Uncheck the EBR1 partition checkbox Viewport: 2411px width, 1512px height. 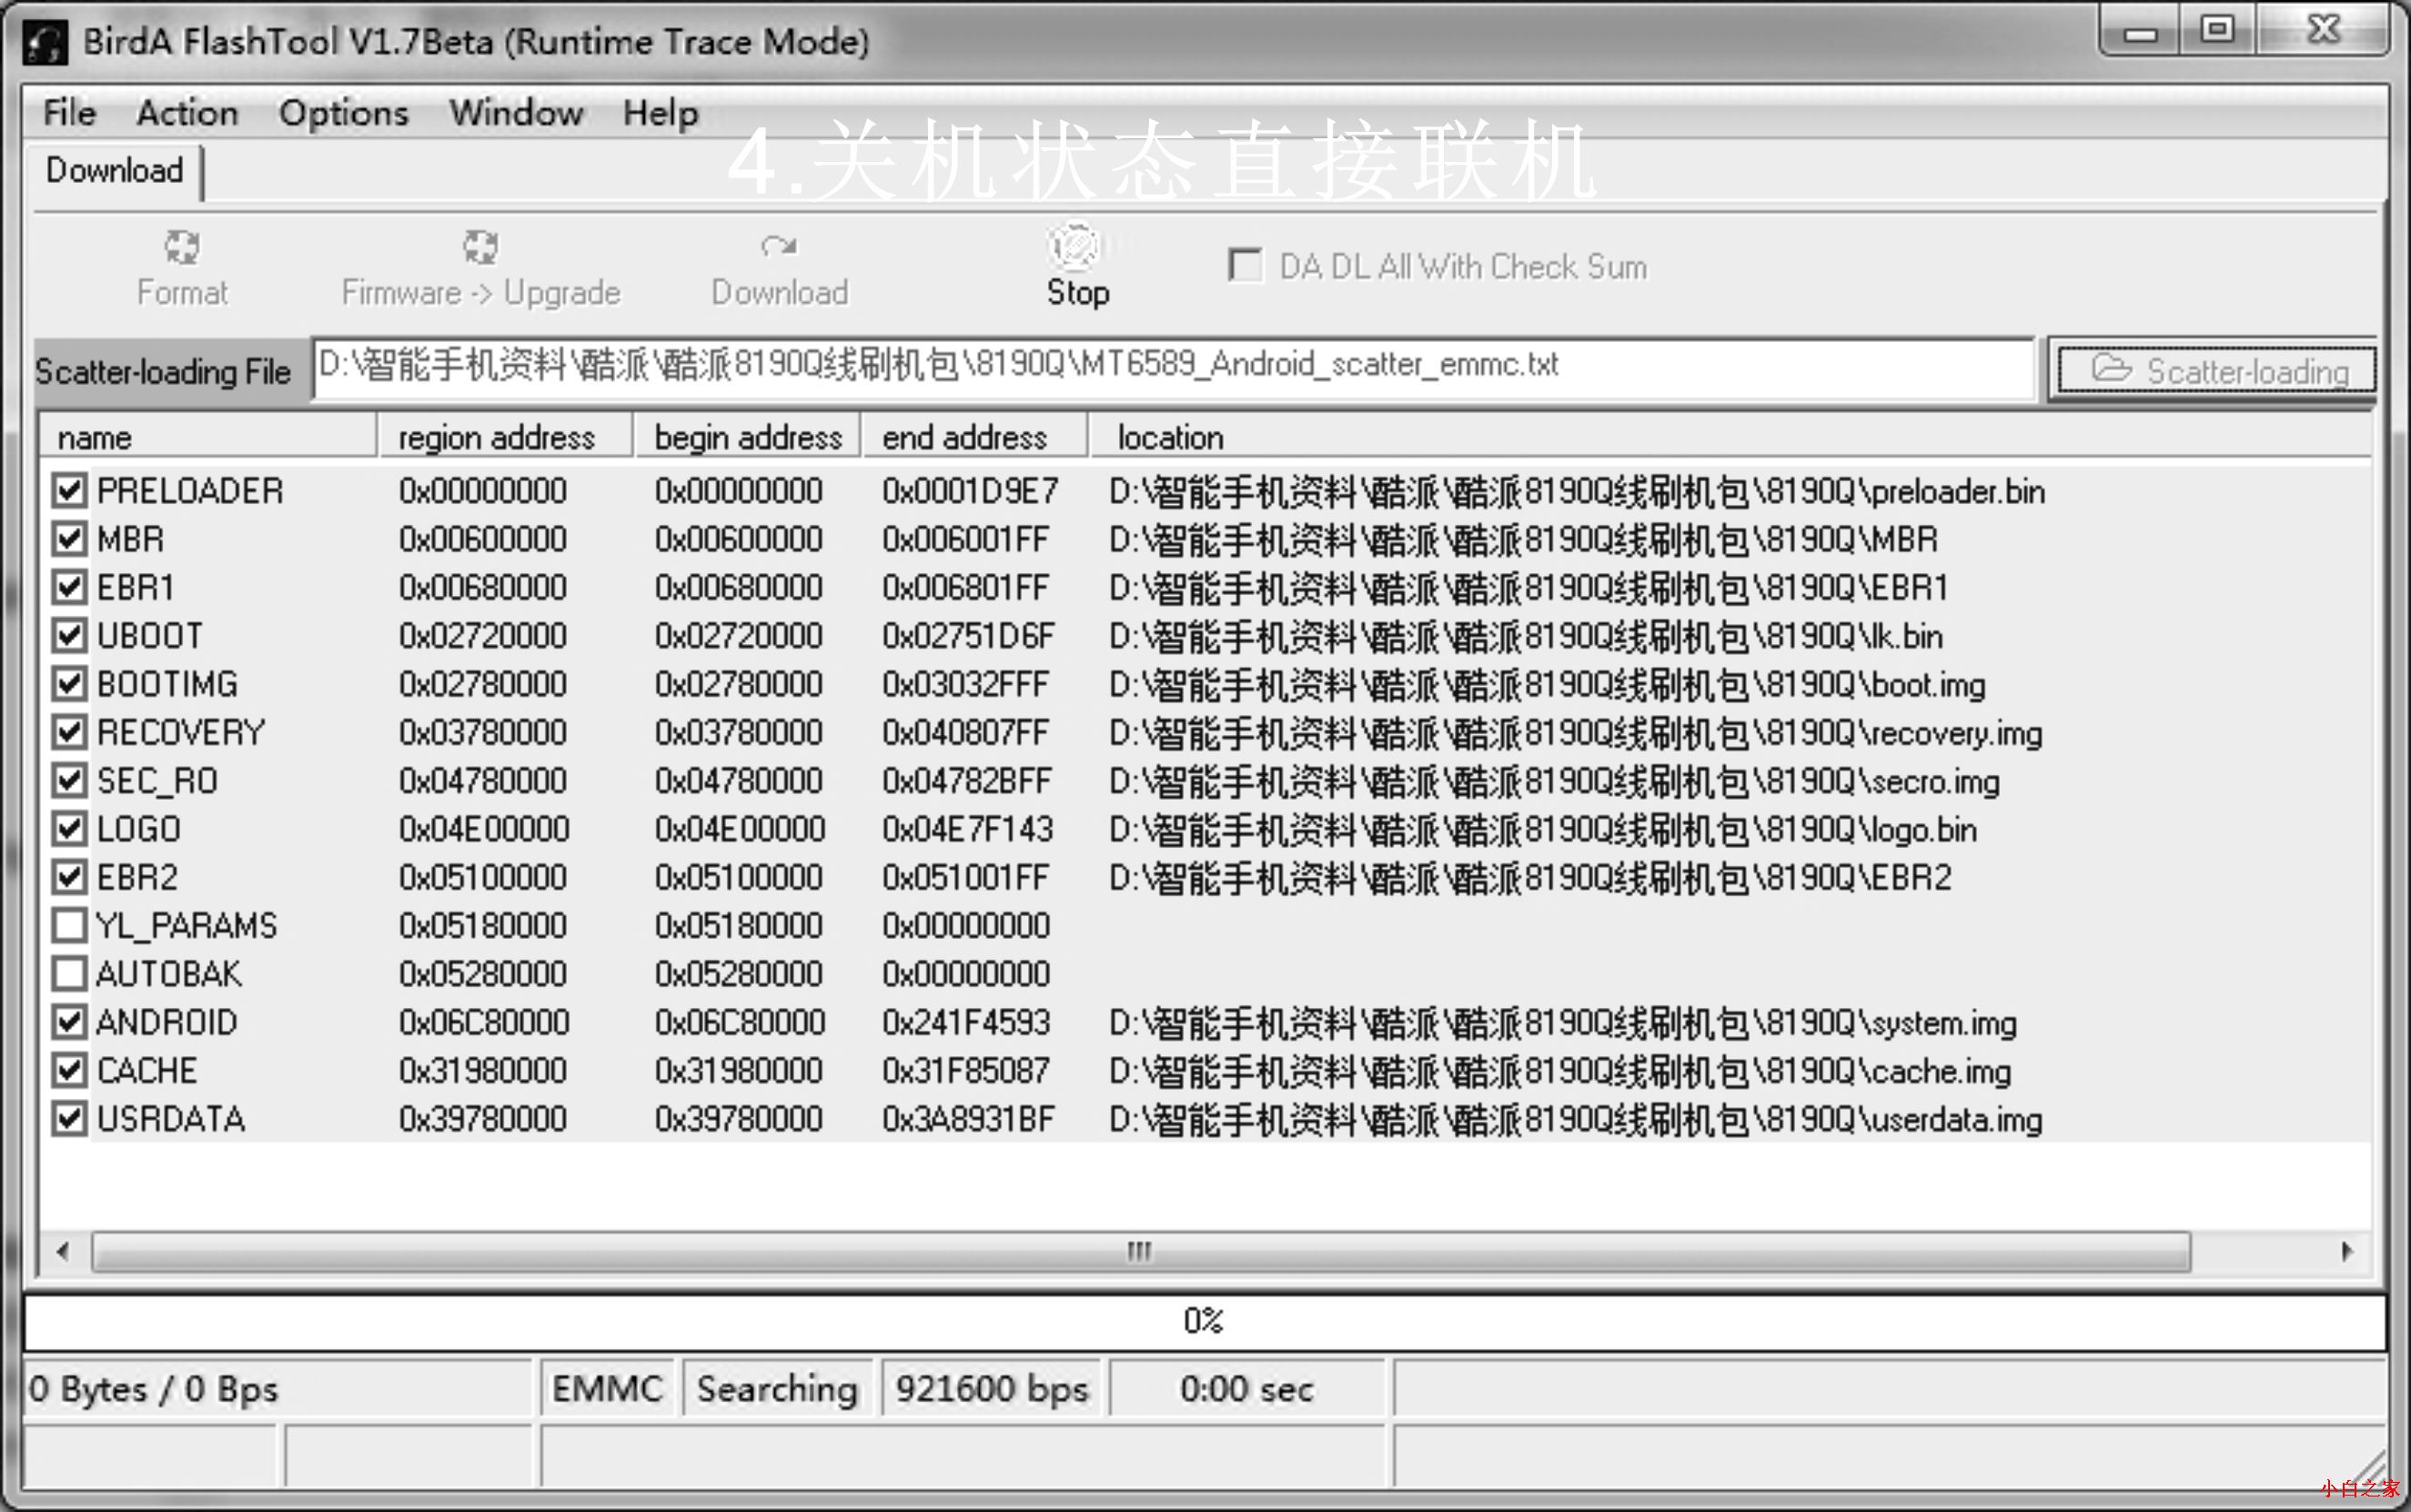[69, 587]
